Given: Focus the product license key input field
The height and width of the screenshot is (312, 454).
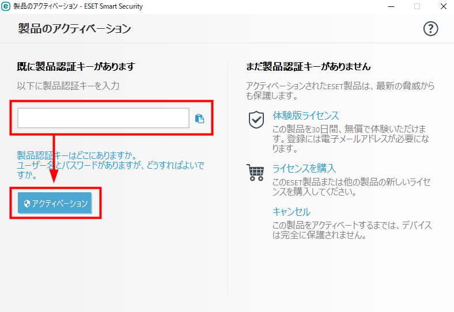Looking at the screenshot, I should coord(103,118).
